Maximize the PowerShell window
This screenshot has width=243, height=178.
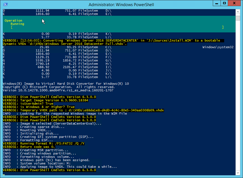[224, 3]
